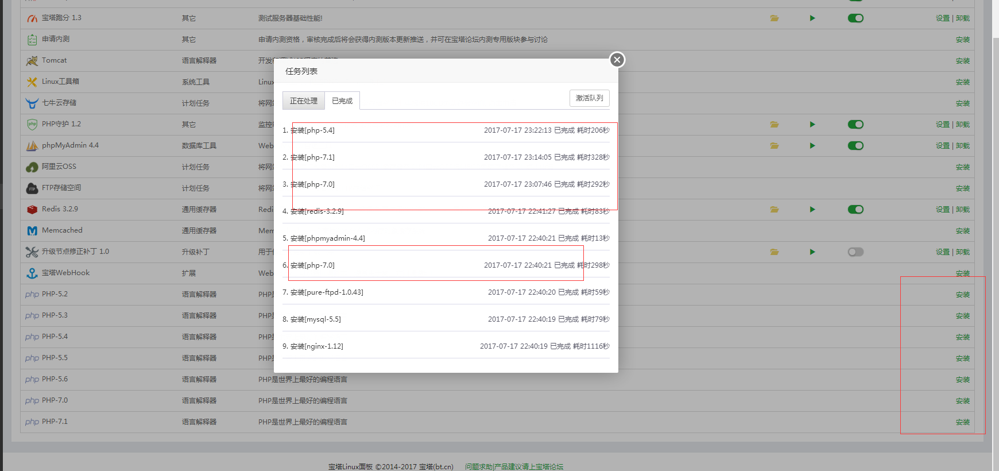The width and height of the screenshot is (999, 471).
Task: Click play icon for PHP守护 1.2
Action: pyautogui.click(x=812, y=125)
